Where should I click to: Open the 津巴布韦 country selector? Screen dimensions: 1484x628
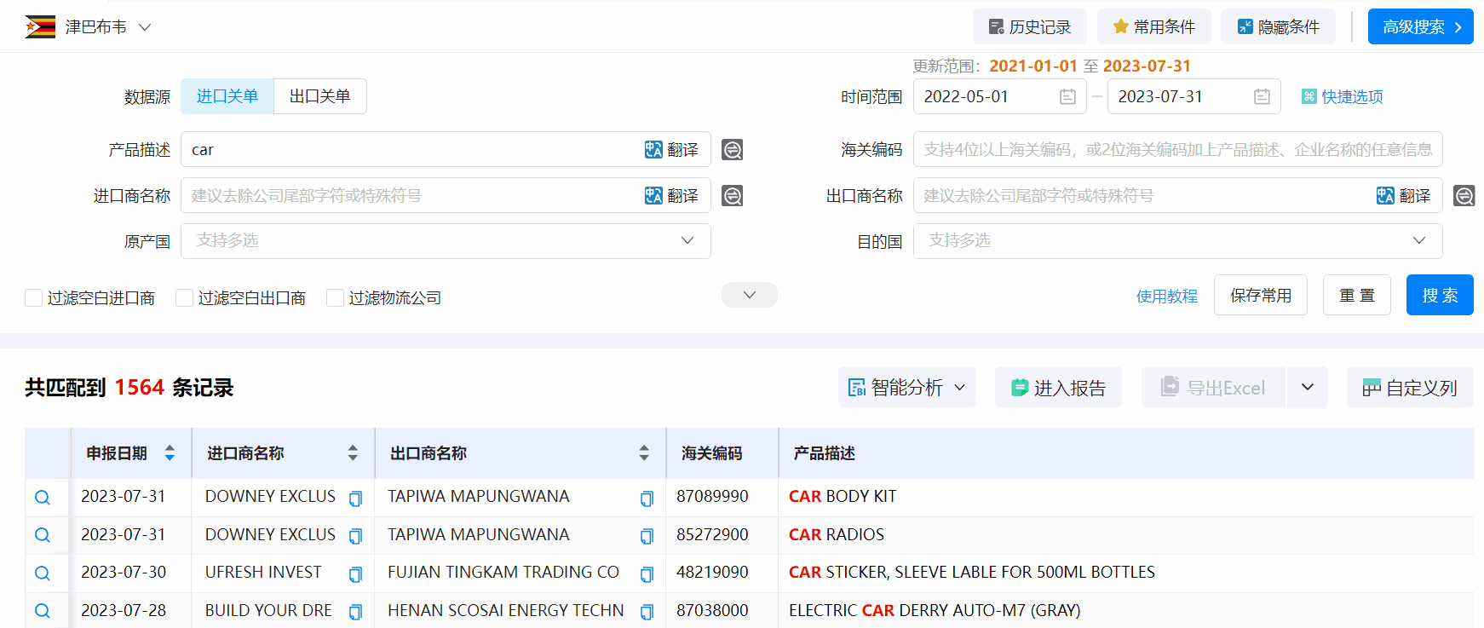tap(89, 27)
